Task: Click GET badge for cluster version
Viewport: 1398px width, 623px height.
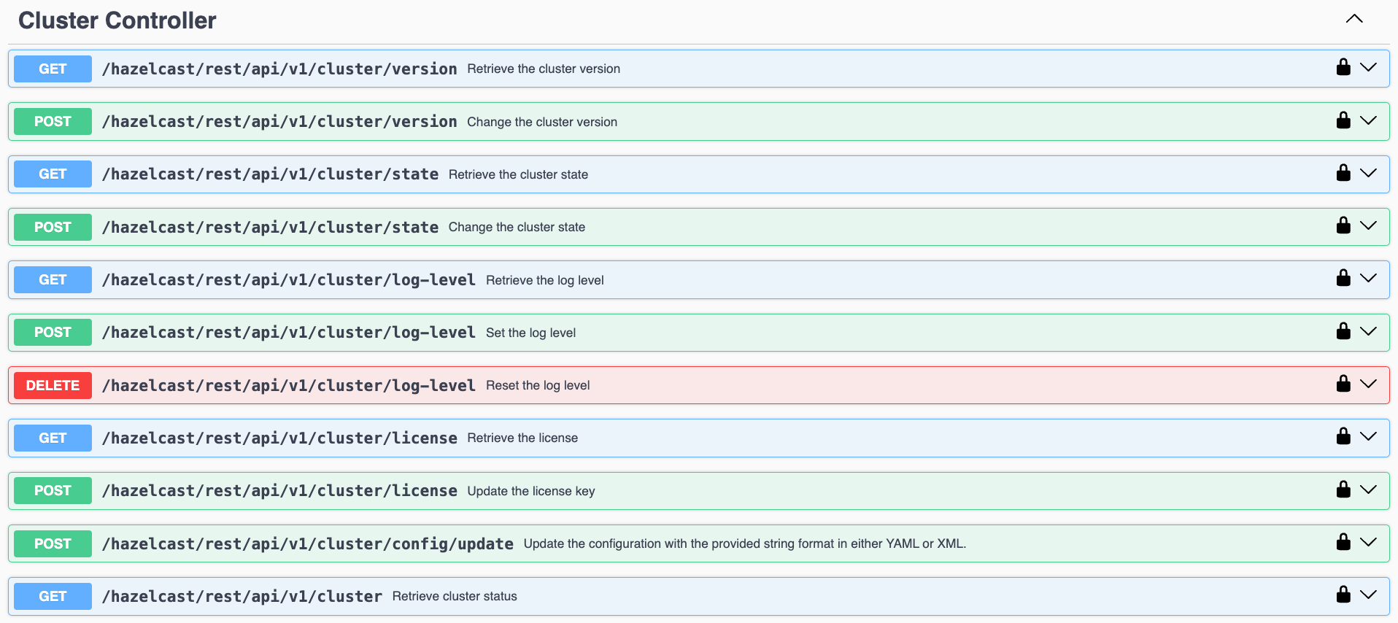Action: pyautogui.click(x=53, y=69)
